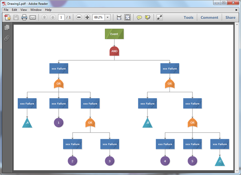
Task: Click the OR gate above circles 2 and 3
Action: click(90, 123)
